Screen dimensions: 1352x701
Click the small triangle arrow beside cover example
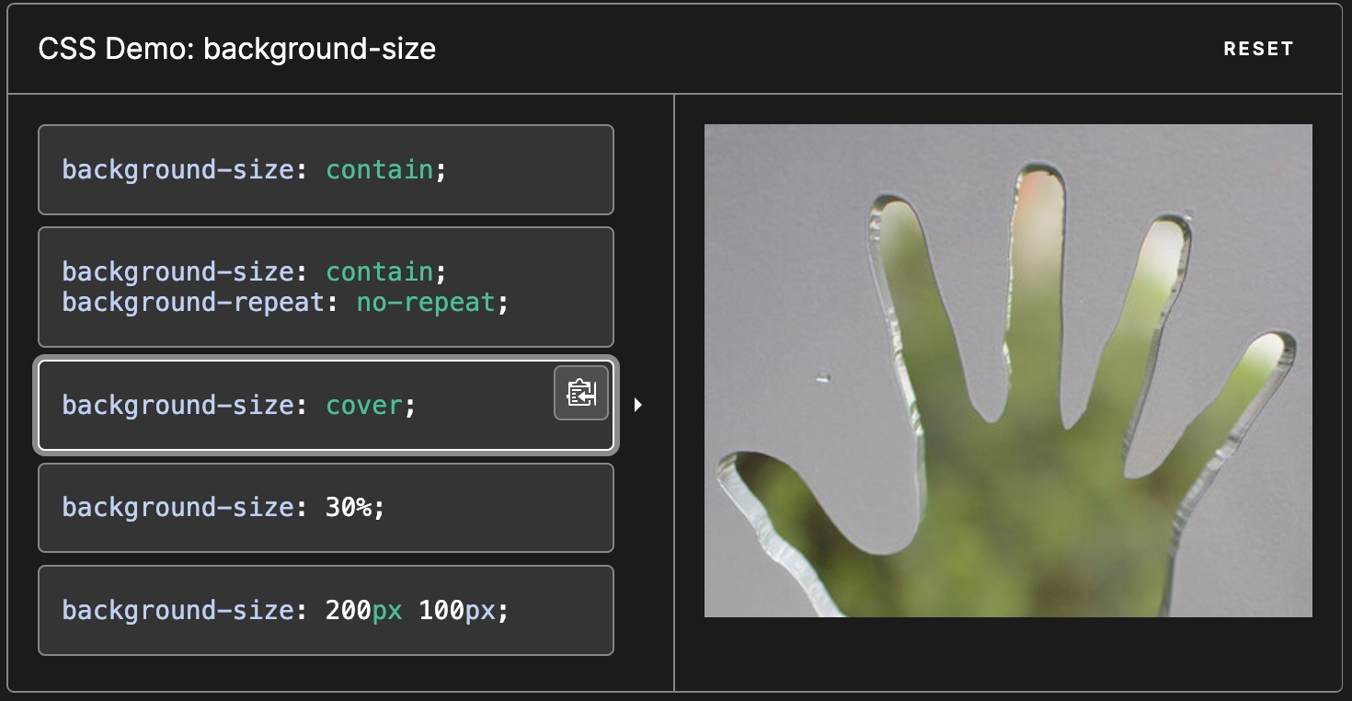tap(637, 405)
